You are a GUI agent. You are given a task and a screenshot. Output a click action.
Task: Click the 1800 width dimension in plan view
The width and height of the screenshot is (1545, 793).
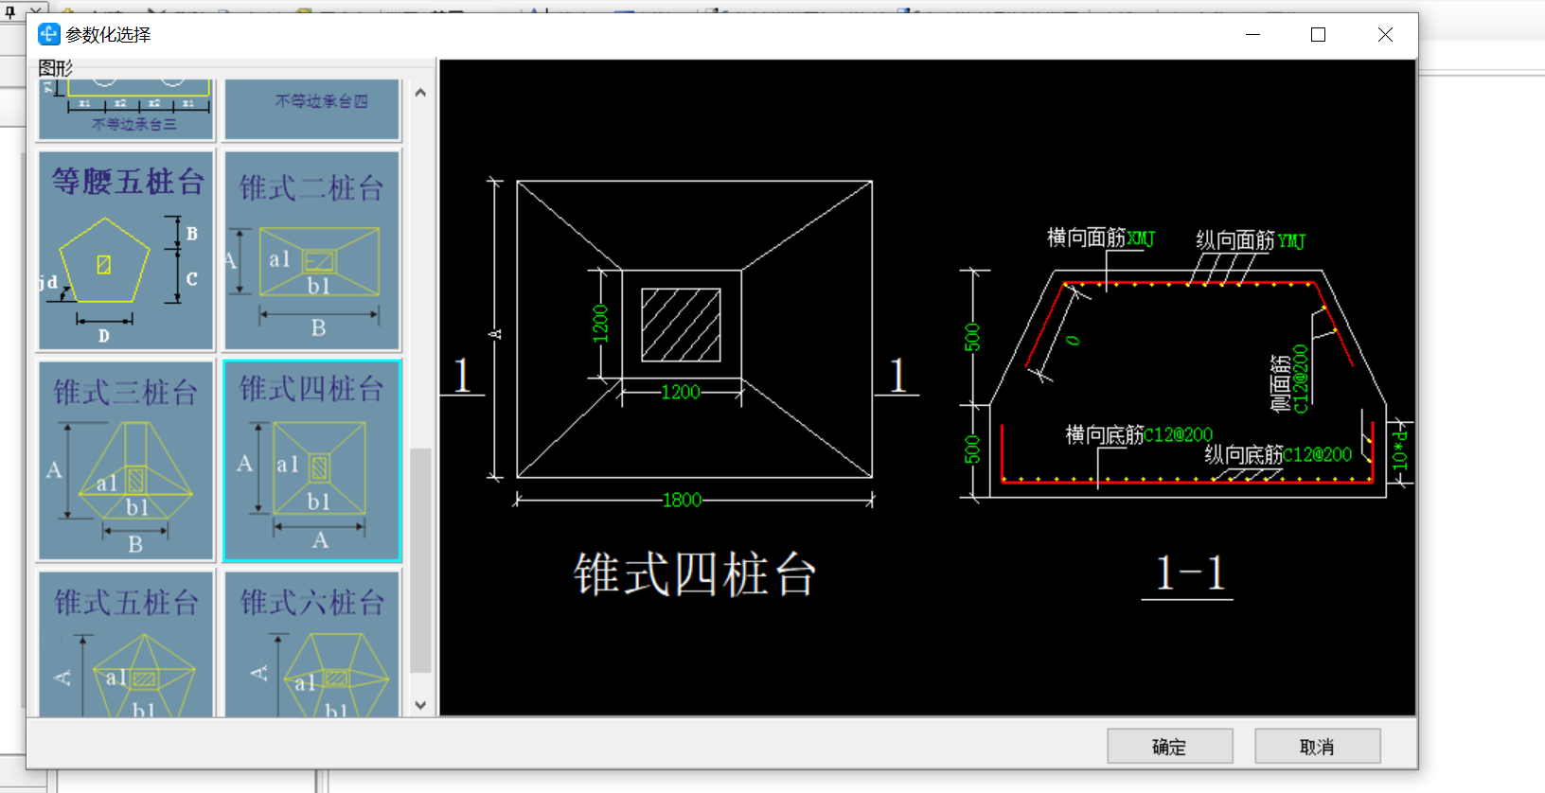point(682,500)
